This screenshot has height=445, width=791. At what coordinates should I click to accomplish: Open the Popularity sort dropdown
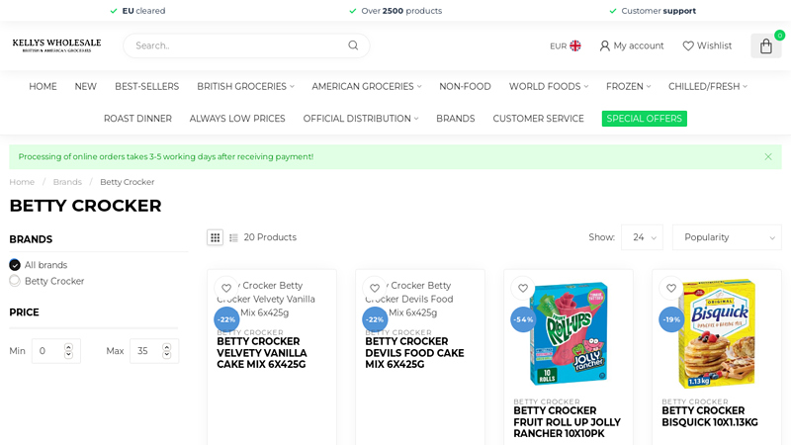coord(727,237)
